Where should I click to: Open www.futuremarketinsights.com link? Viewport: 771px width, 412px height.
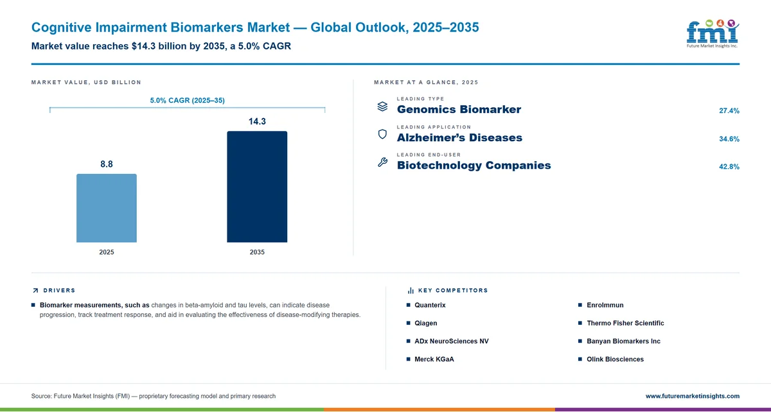point(693,396)
